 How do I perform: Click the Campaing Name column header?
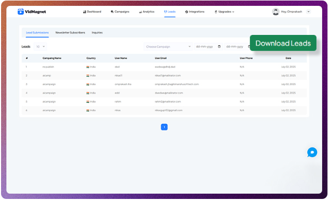click(x=52, y=58)
